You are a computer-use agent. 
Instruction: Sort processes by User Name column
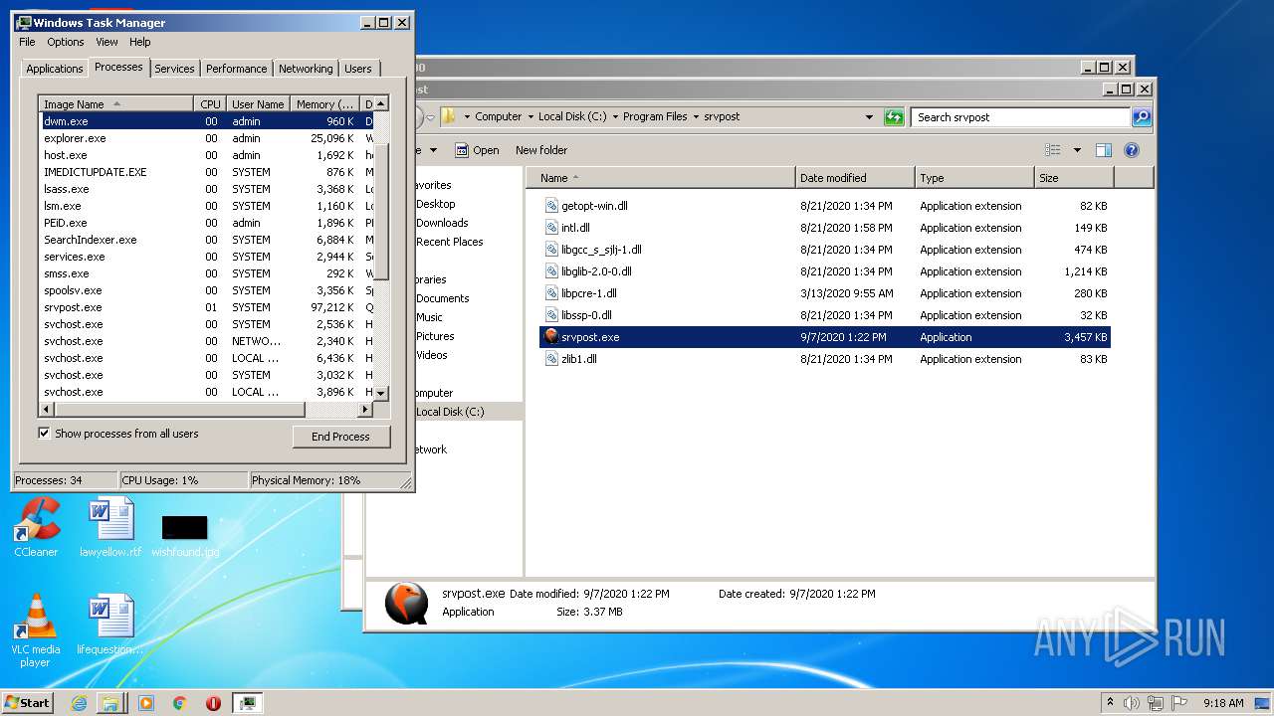tap(258, 103)
